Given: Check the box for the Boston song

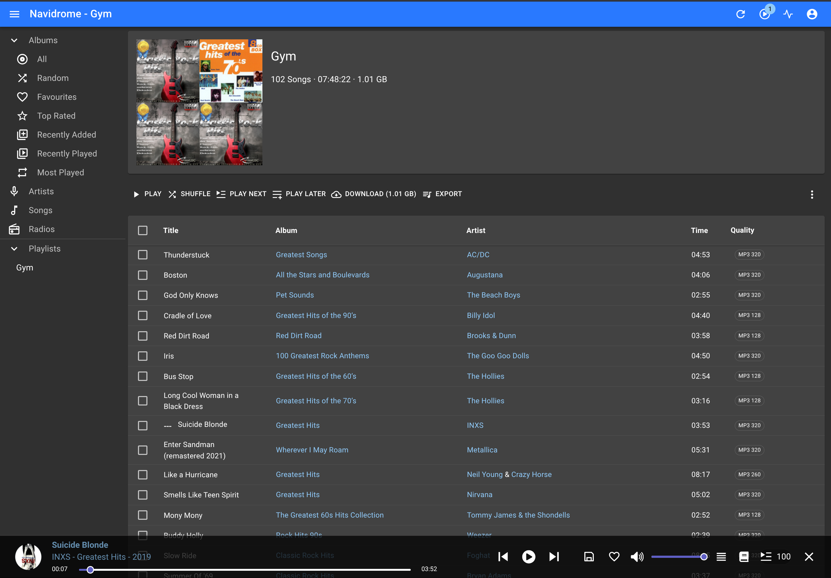Looking at the screenshot, I should tap(143, 275).
